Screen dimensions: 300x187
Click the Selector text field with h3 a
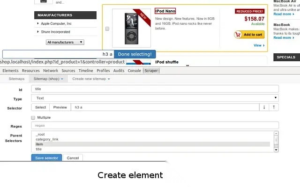165,107
